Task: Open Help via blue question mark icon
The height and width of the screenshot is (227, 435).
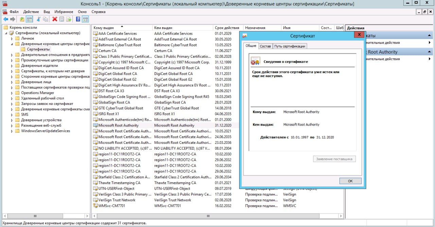Action: coord(78,19)
